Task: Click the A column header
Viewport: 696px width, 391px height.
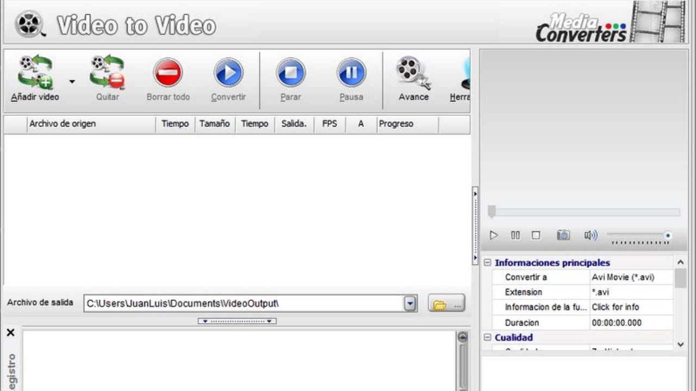Action: 361,124
